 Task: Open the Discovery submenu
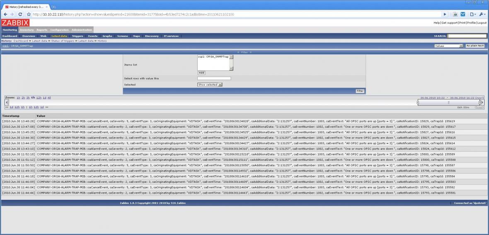(x=152, y=36)
